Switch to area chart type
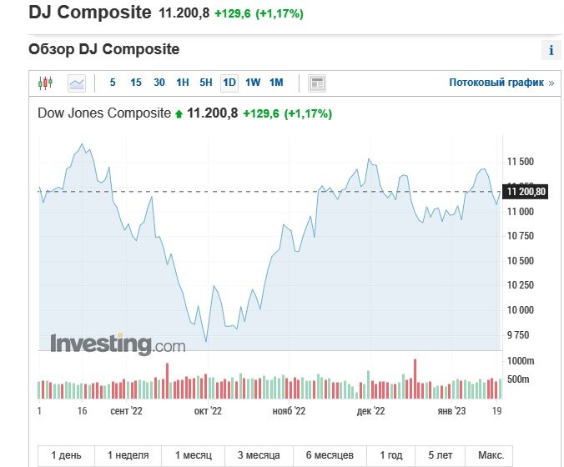 coord(77,83)
